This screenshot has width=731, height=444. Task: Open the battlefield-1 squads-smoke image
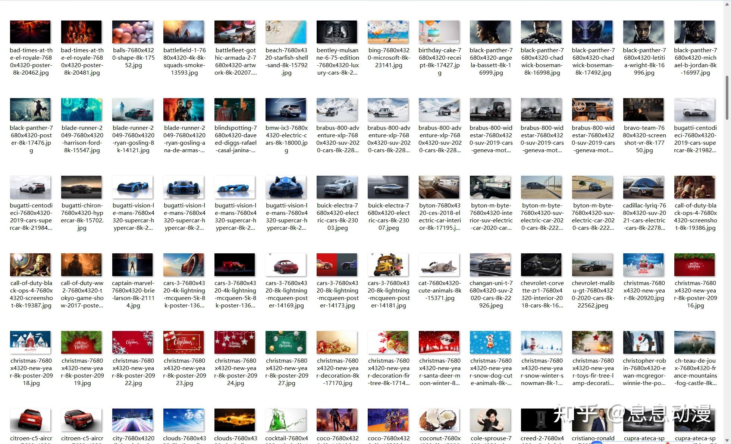183,32
